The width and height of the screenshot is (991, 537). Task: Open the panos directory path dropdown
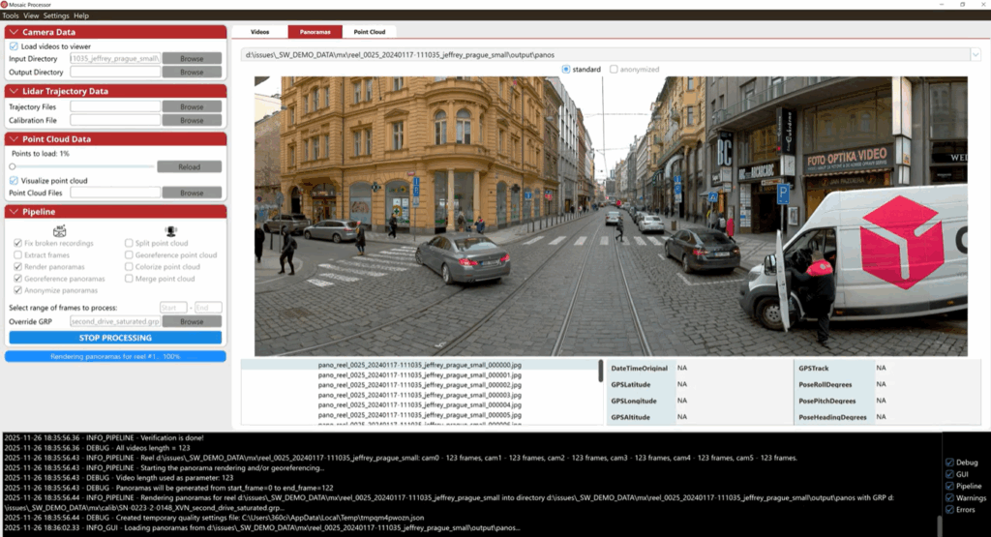(x=974, y=55)
